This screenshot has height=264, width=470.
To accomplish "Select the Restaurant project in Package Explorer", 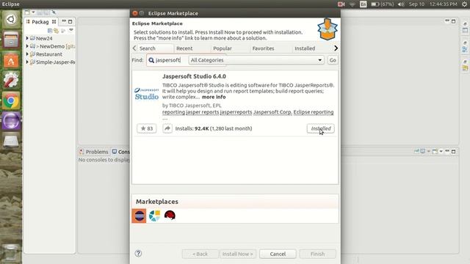I will (x=49, y=54).
